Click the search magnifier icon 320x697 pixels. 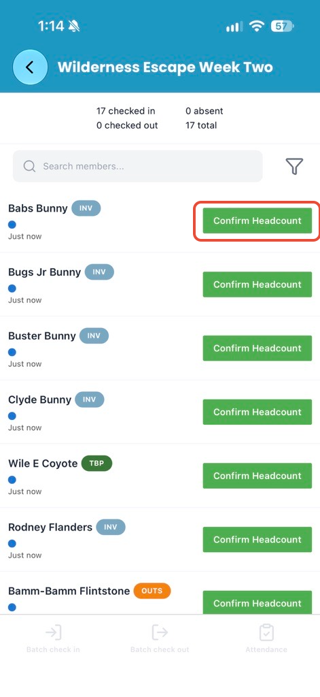click(x=29, y=166)
